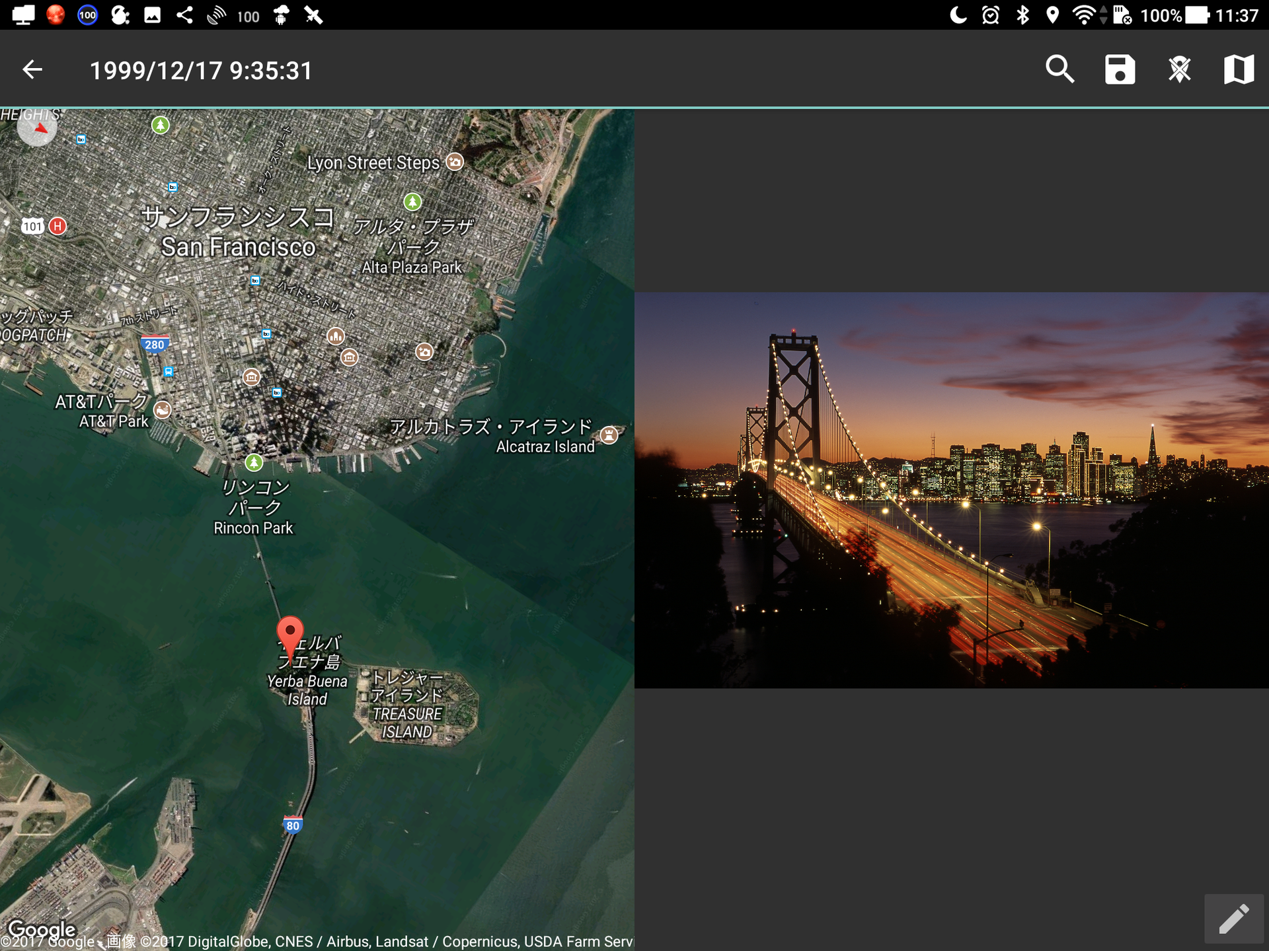Tap the pencil edit button
Viewport: 1269px width, 951px height.
(1233, 919)
